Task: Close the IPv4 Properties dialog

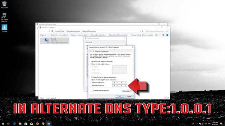Action: [133, 47]
